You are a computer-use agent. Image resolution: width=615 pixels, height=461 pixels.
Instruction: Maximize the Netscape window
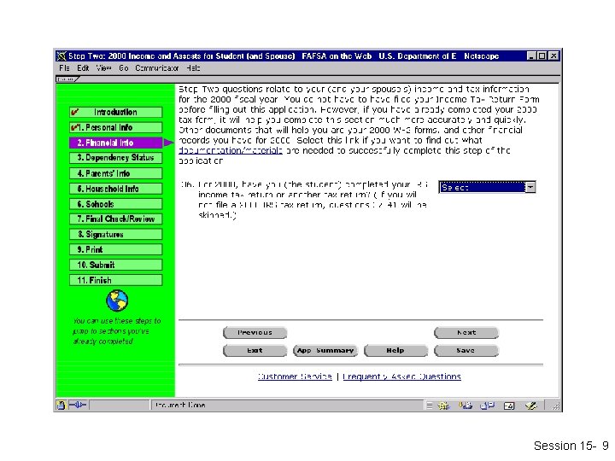pyautogui.click(x=542, y=56)
